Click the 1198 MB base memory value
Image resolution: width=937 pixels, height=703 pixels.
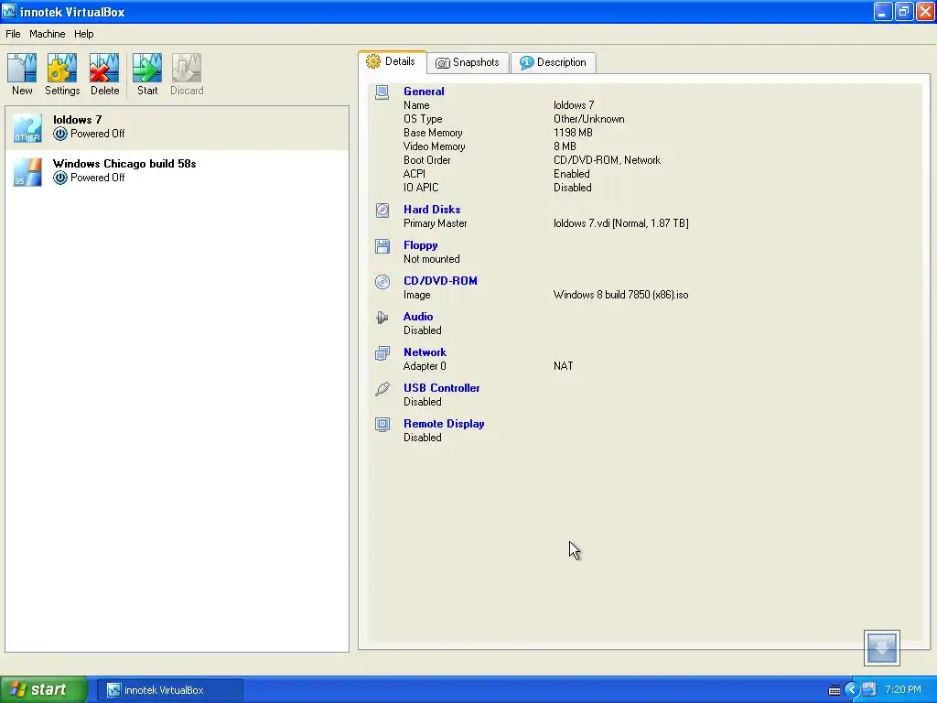pos(573,133)
